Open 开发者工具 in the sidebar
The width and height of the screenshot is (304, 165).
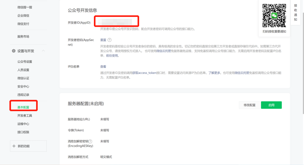24,116
